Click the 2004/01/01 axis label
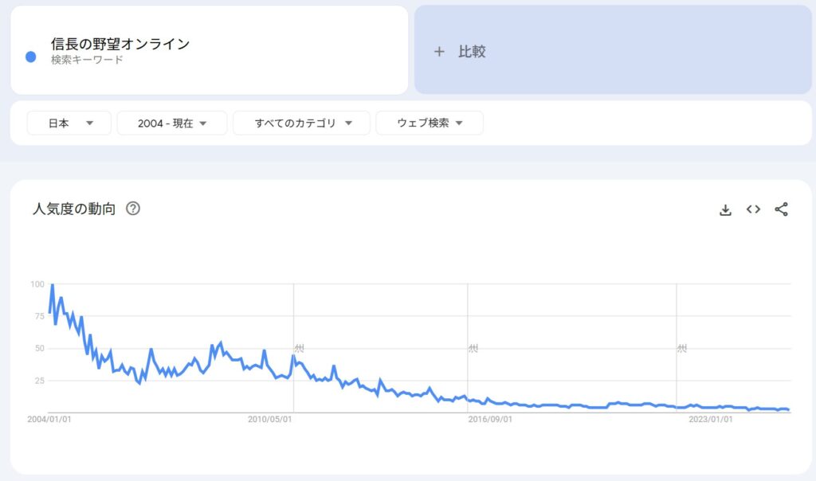Image resolution: width=816 pixels, height=481 pixels. point(49,419)
